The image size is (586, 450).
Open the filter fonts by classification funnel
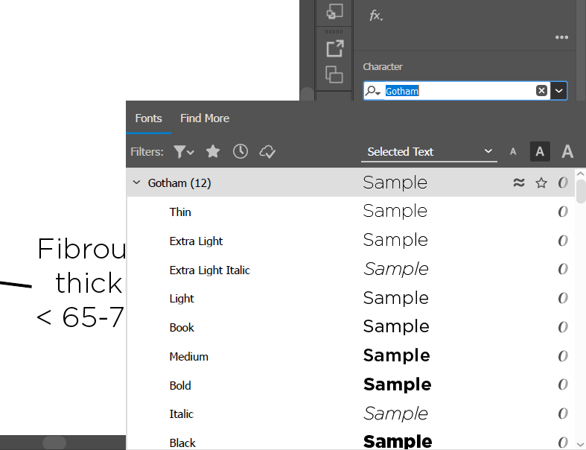pos(183,152)
